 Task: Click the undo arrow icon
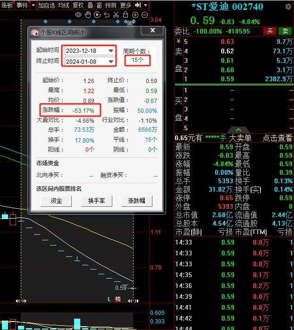107,15
